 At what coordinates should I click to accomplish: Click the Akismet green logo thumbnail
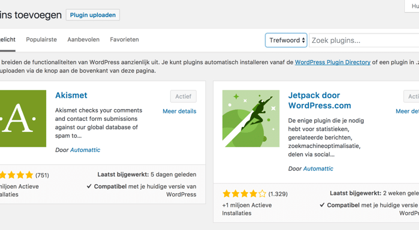[x=23, y=119]
